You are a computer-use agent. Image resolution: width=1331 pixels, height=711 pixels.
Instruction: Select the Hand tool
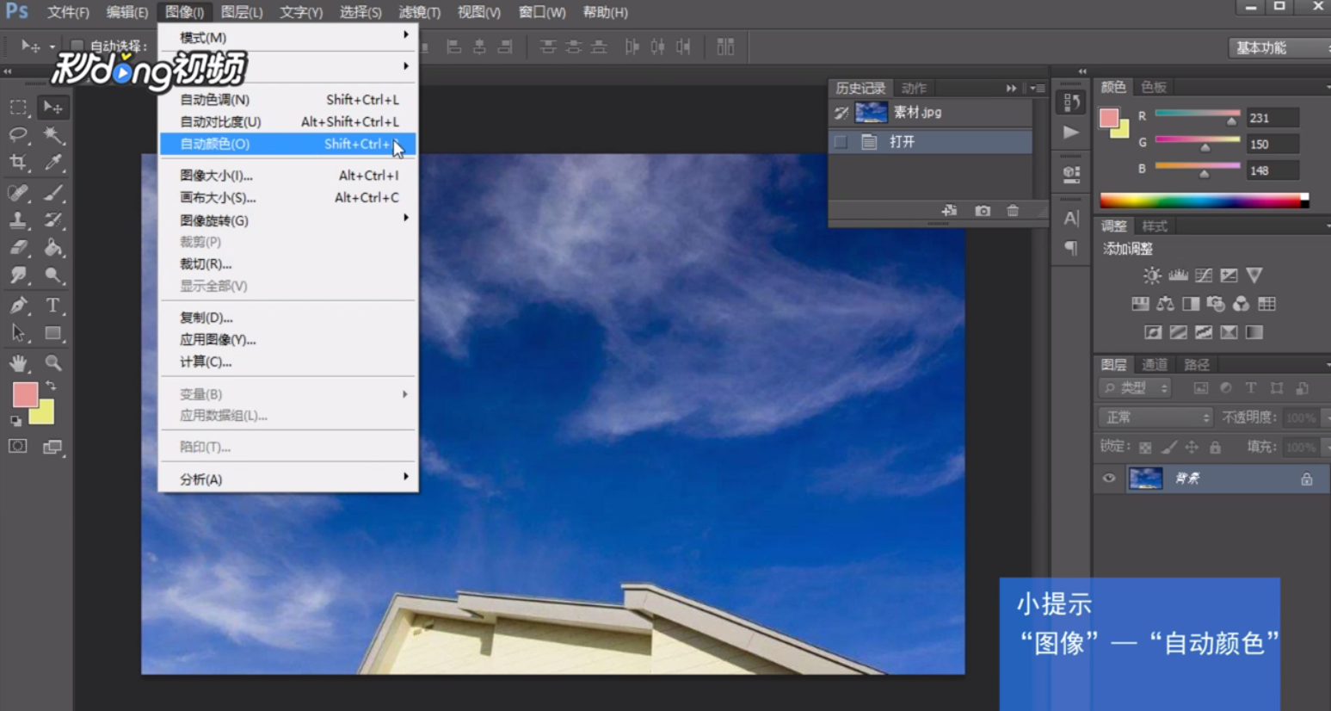pyautogui.click(x=18, y=363)
